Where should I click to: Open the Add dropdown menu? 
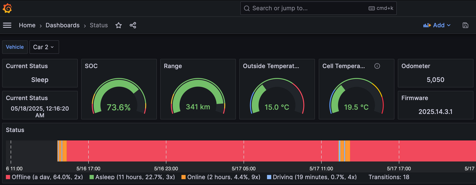pyautogui.click(x=437, y=25)
